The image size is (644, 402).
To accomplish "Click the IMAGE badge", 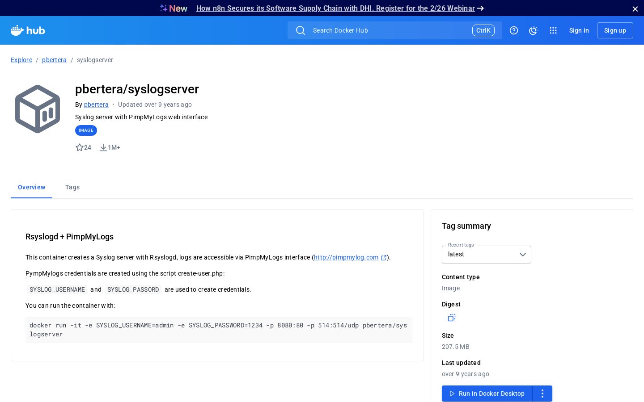I will tap(86, 130).
